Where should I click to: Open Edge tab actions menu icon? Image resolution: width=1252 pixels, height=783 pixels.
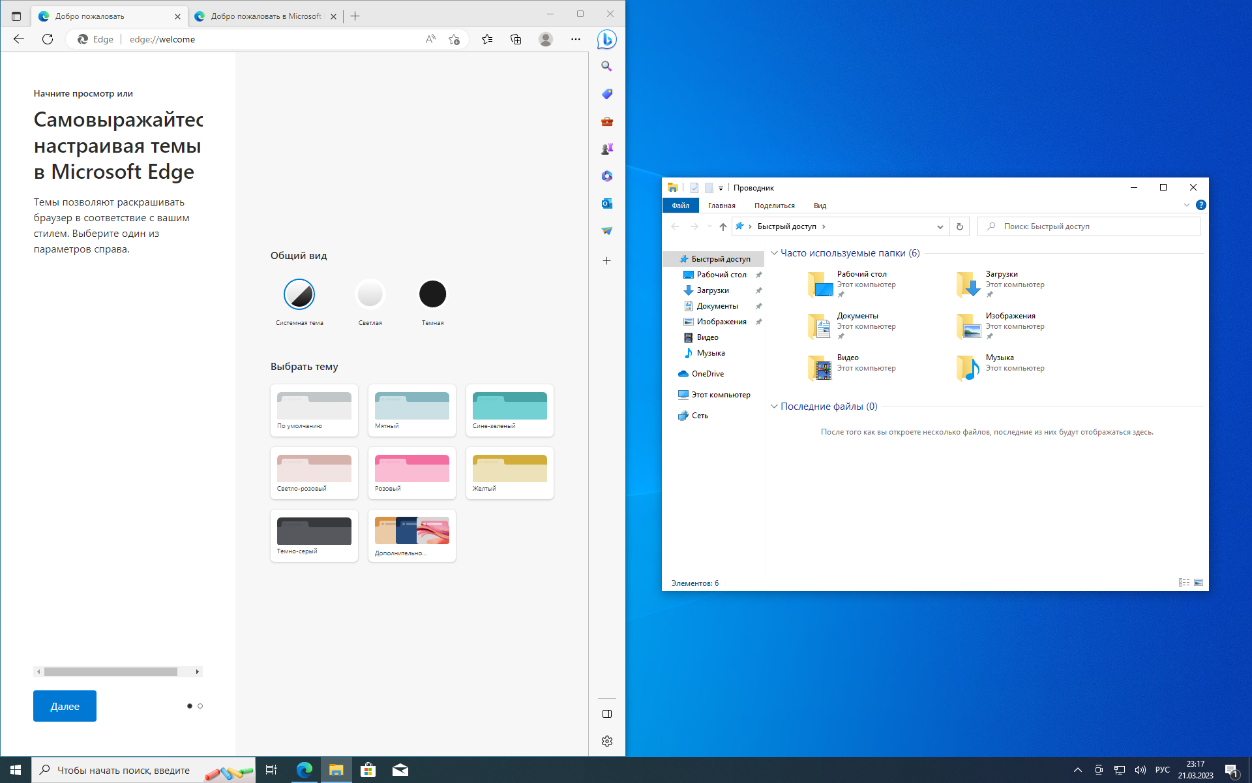click(16, 16)
